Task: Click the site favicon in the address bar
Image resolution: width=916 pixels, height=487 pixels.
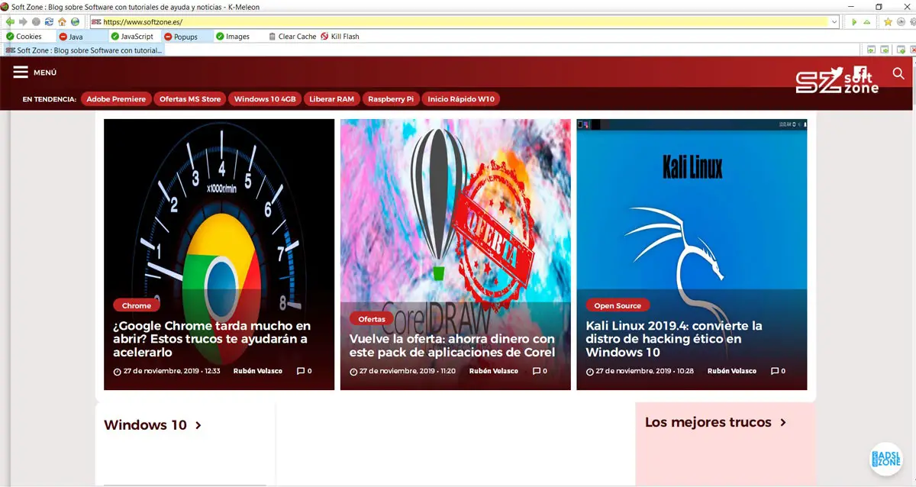Action: [96, 22]
